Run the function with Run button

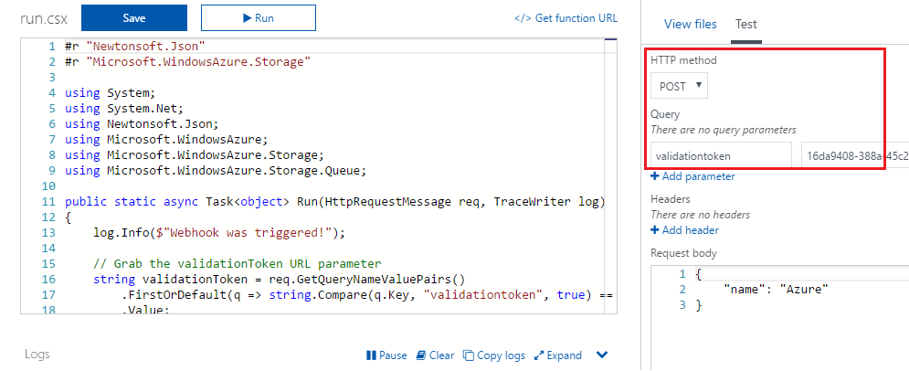tap(259, 18)
